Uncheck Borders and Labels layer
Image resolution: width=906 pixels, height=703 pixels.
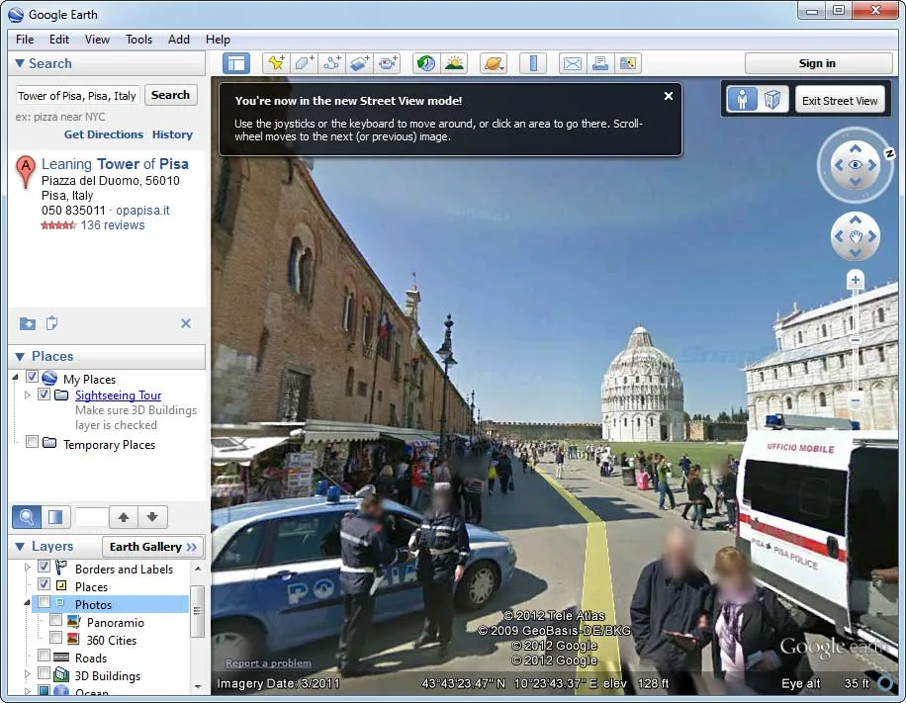[x=44, y=567]
